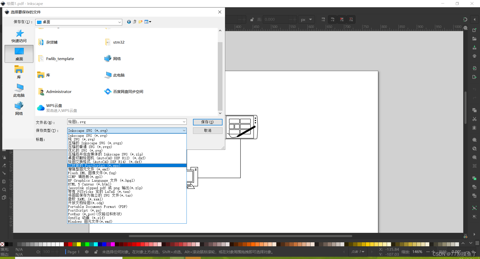
Task: Open the px units dropdown
Action: point(306,19)
